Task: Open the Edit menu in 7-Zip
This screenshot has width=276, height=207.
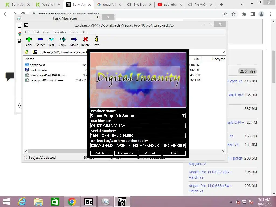Action: 36,32
